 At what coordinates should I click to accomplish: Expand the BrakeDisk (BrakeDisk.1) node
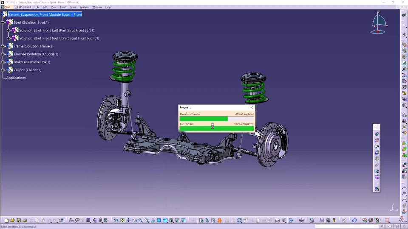point(3,62)
